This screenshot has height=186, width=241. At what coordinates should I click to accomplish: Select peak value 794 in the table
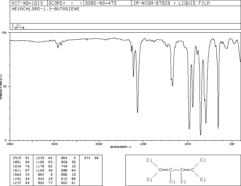click(x=64, y=166)
